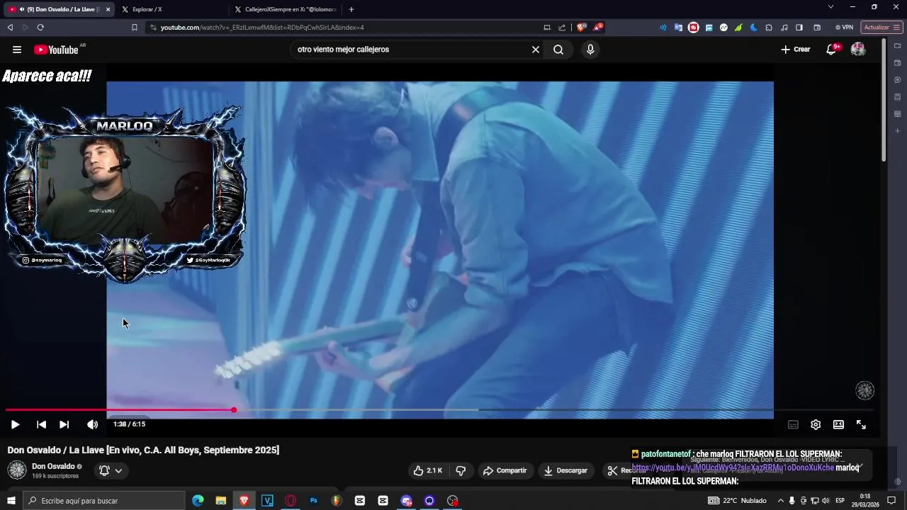Go back in browser history
This screenshot has height=510, width=907.
click(10, 28)
